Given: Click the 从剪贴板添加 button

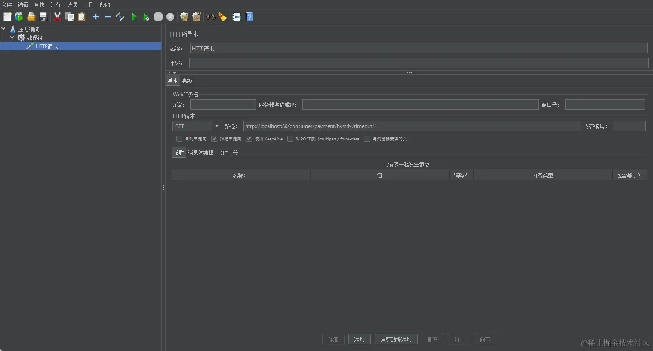Looking at the screenshot, I should tap(396, 339).
